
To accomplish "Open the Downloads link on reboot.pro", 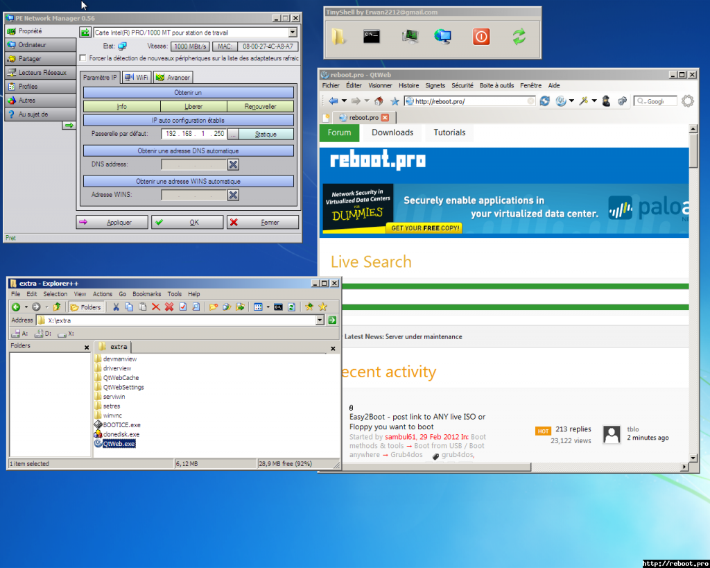I will tap(392, 132).
